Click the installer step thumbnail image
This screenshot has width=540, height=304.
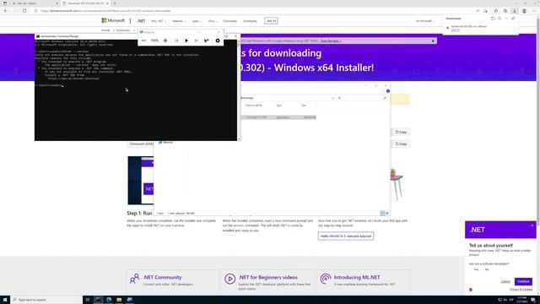[x=141, y=180]
